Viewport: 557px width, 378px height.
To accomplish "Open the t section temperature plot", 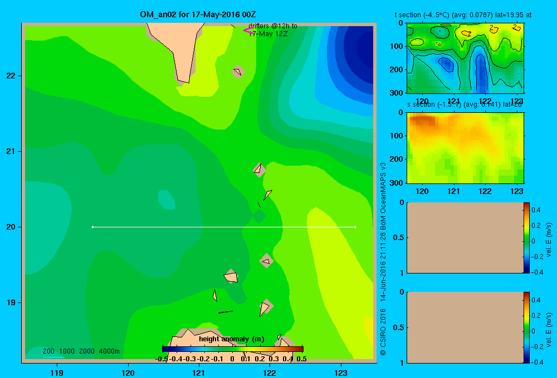I will point(465,58).
